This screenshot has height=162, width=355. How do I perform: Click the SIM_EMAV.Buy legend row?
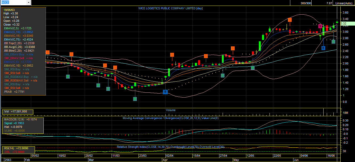pos(18,54)
